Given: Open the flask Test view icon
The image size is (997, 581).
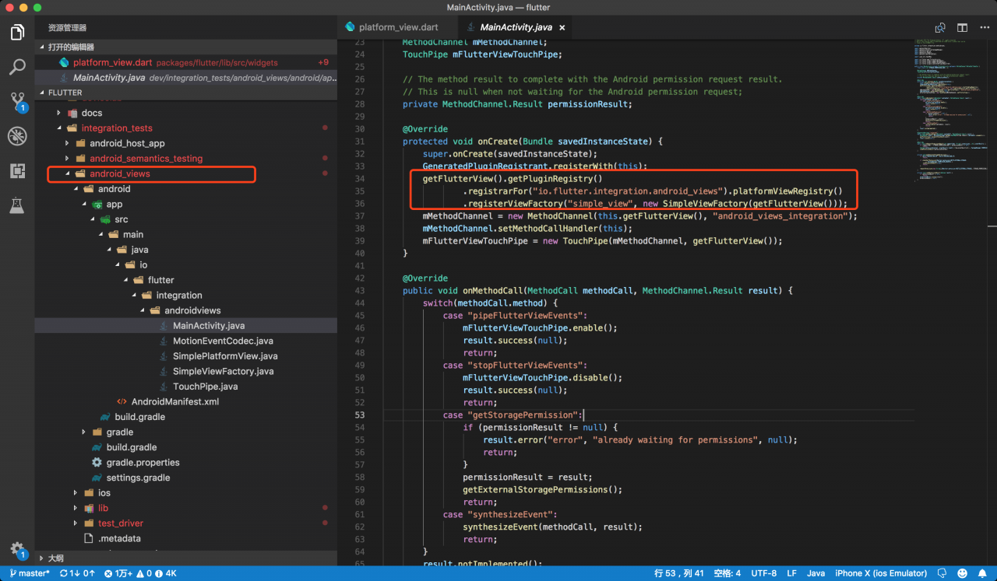Looking at the screenshot, I should (x=17, y=205).
